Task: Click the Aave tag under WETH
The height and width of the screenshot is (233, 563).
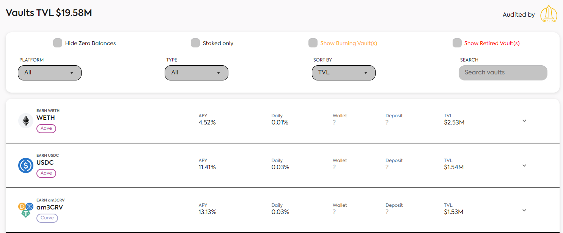Action: click(x=46, y=129)
